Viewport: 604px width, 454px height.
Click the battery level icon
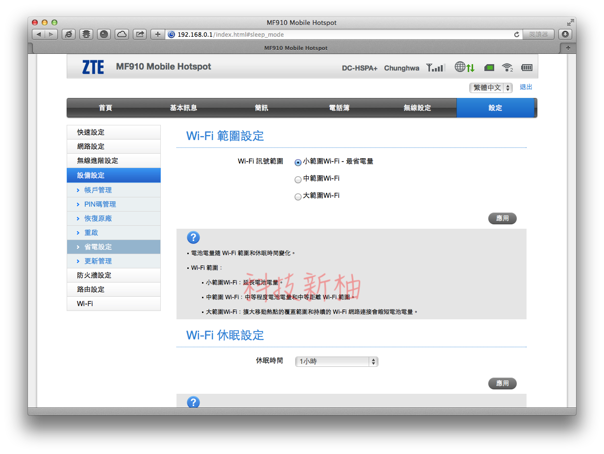pos(527,68)
